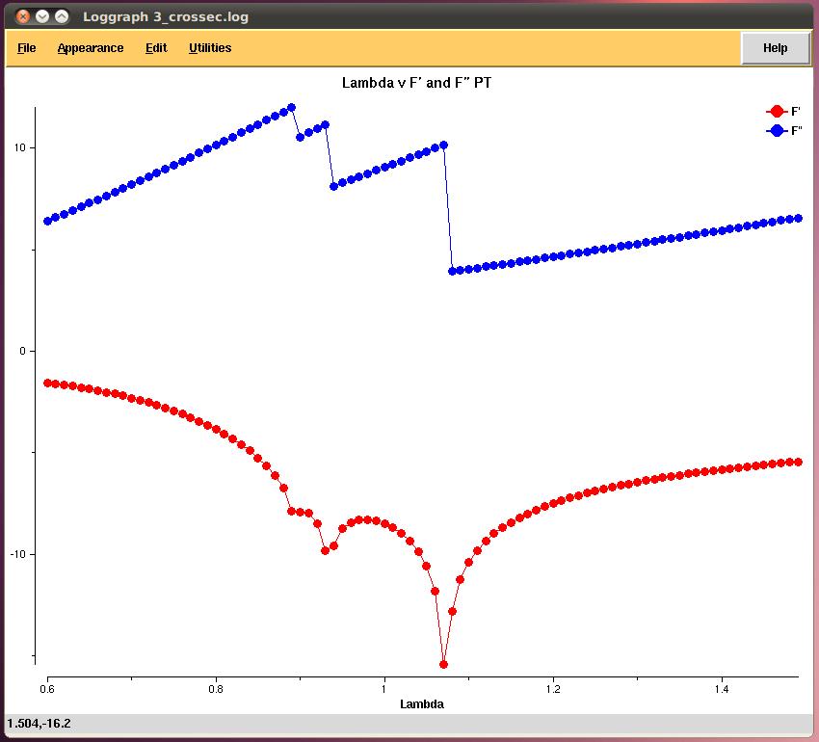Click the x-axis label '1.4'
This screenshot has width=819, height=742.
coord(722,689)
